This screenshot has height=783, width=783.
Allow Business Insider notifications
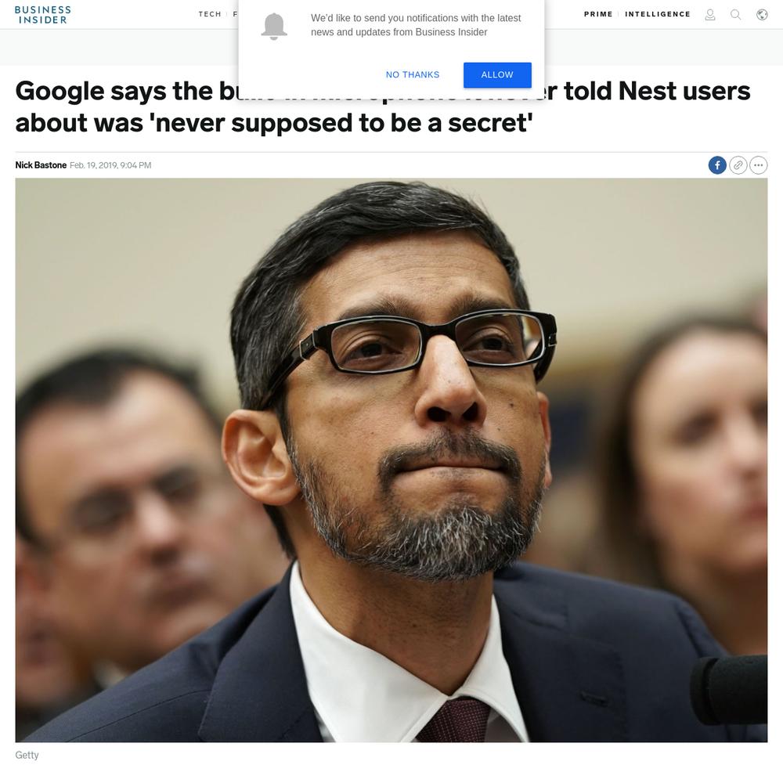pyautogui.click(x=497, y=75)
